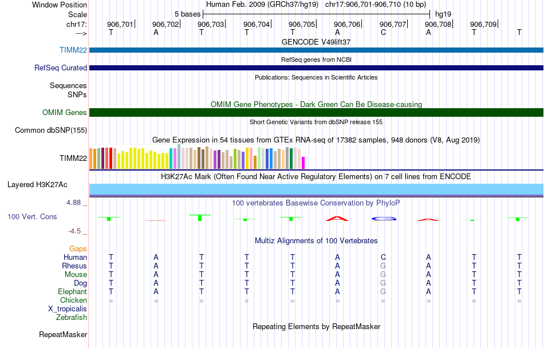Click the Multiz Alignments of 100 Vertebrates title
Viewport: 544px width, 348px height.
click(316, 240)
